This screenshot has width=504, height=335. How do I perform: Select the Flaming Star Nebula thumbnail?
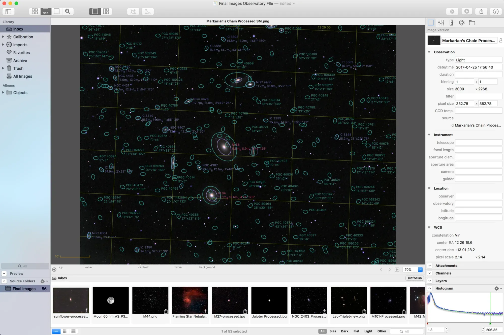click(190, 300)
